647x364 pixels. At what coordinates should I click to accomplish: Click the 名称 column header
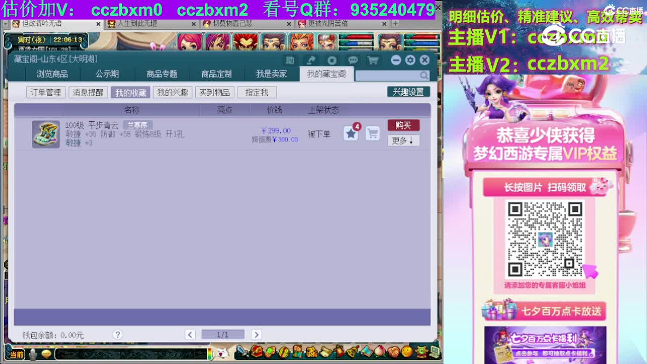[x=132, y=110]
